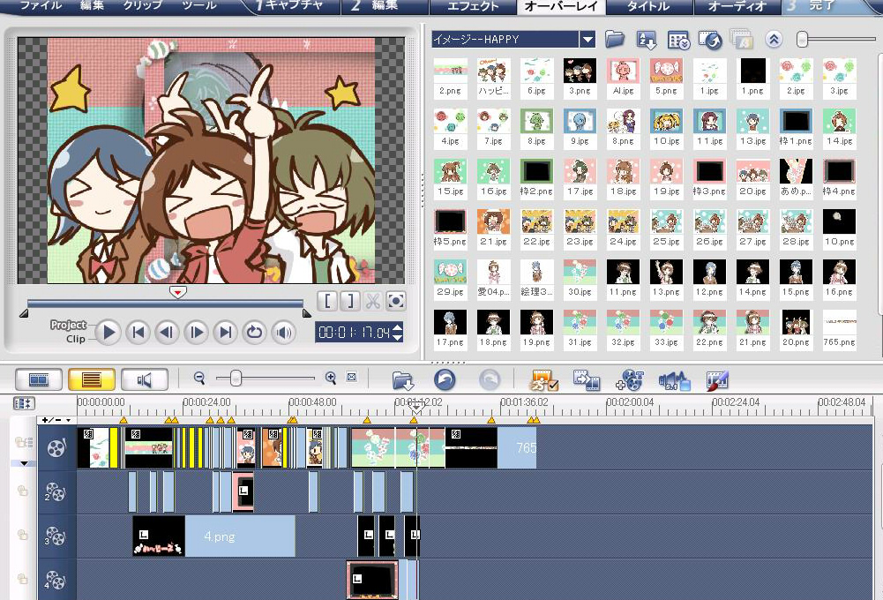883x600 pixels.
Task: Click the insert media files icon
Action: click(403, 380)
